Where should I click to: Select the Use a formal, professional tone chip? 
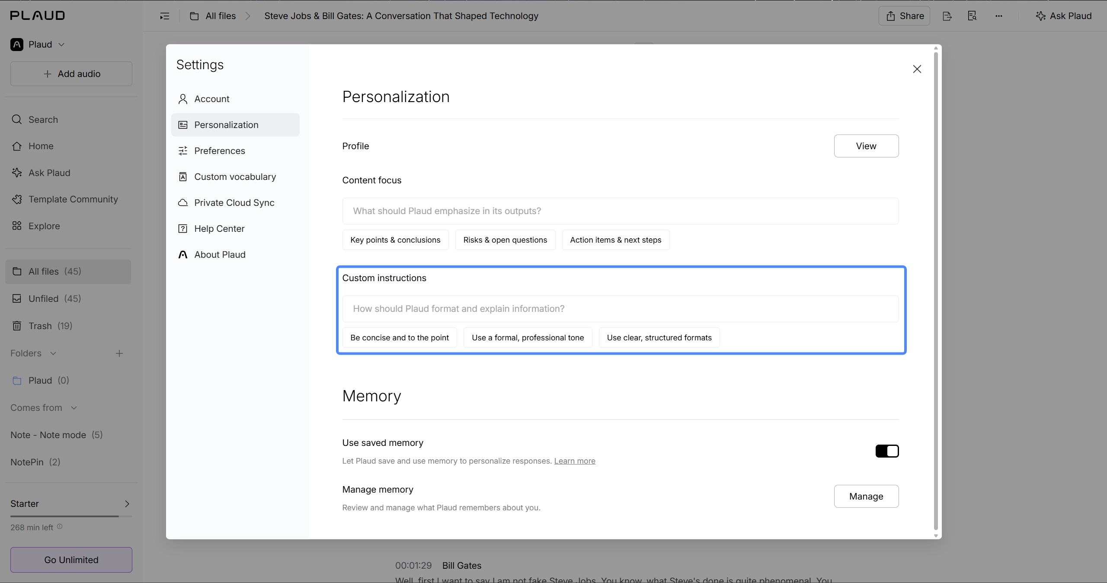528,338
